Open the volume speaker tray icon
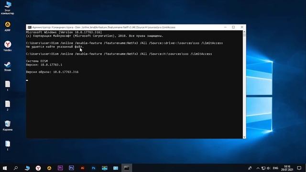 (269, 168)
